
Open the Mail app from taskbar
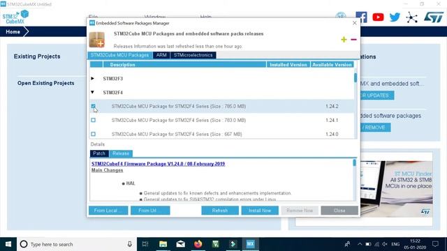pyautogui.click(x=180, y=244)
